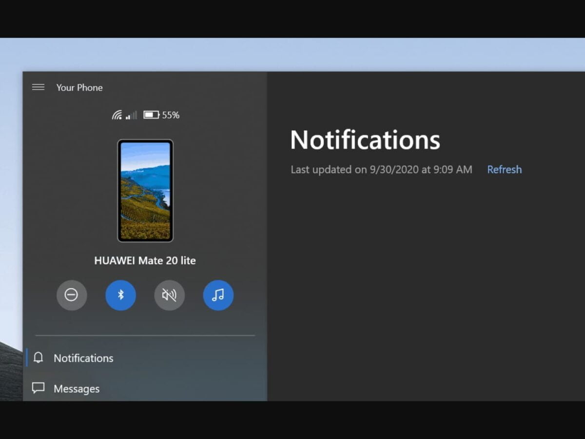This screenshot has width=585, height=439.
Task: Toggle the phone's mute volume button
Action: 170,295
